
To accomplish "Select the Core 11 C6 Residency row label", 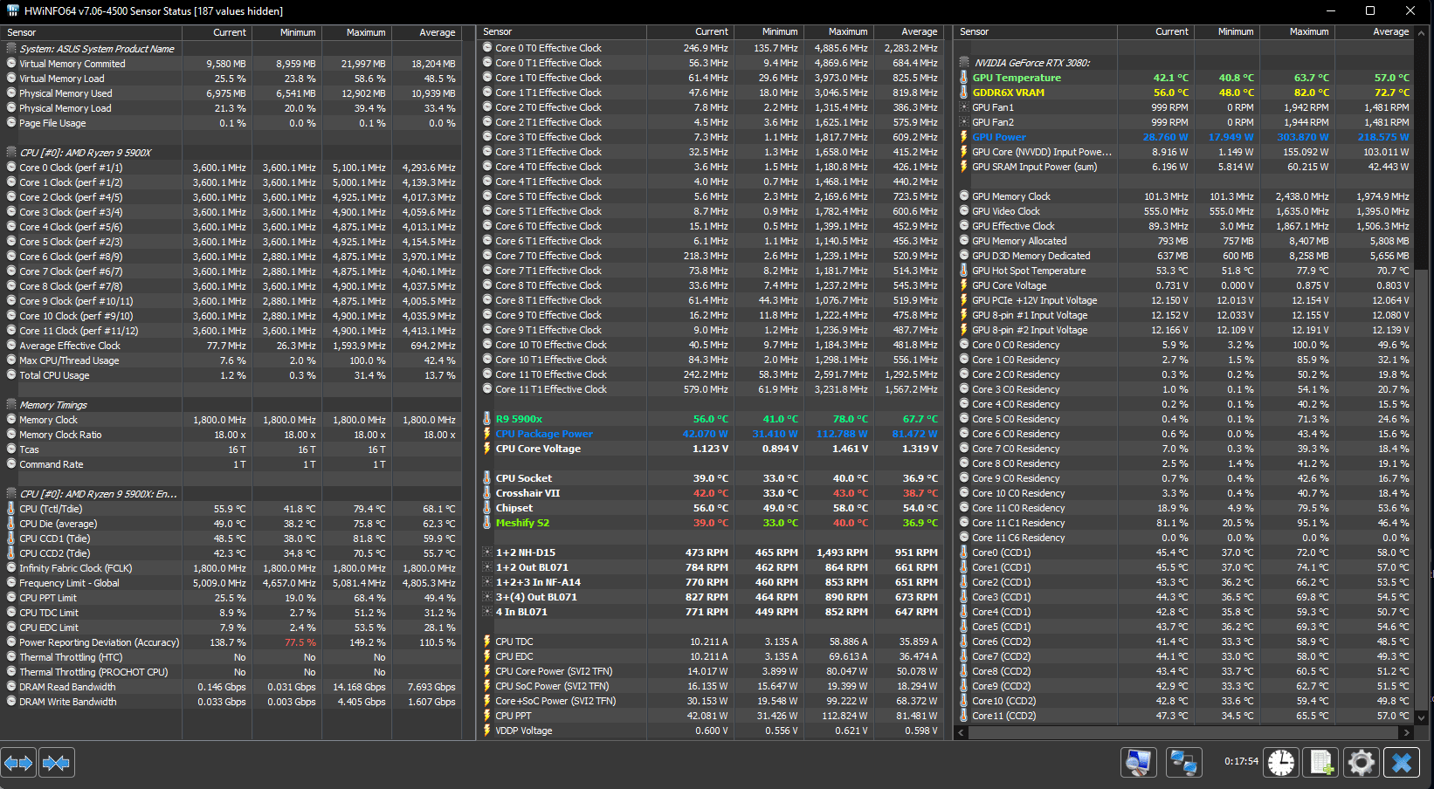I will click(x=1018, y=538).
